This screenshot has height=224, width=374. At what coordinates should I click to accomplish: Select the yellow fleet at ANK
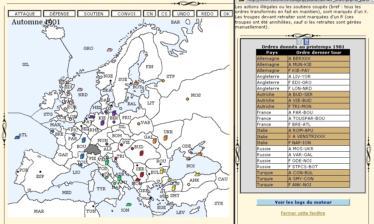point(197,175)
